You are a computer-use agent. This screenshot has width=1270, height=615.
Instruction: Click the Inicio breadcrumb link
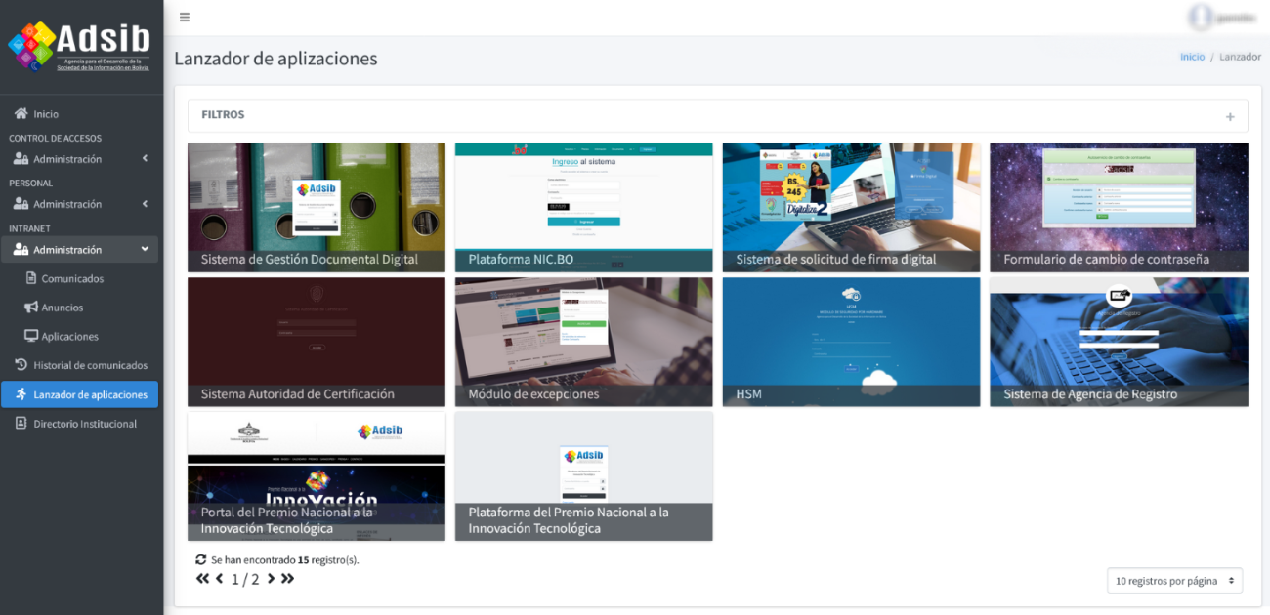tap(1192, 57)
